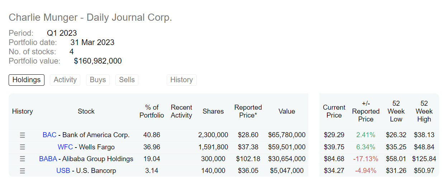Sort by Shares column header
The height and width of the screenshot is (179, 446).
[213, 111]
